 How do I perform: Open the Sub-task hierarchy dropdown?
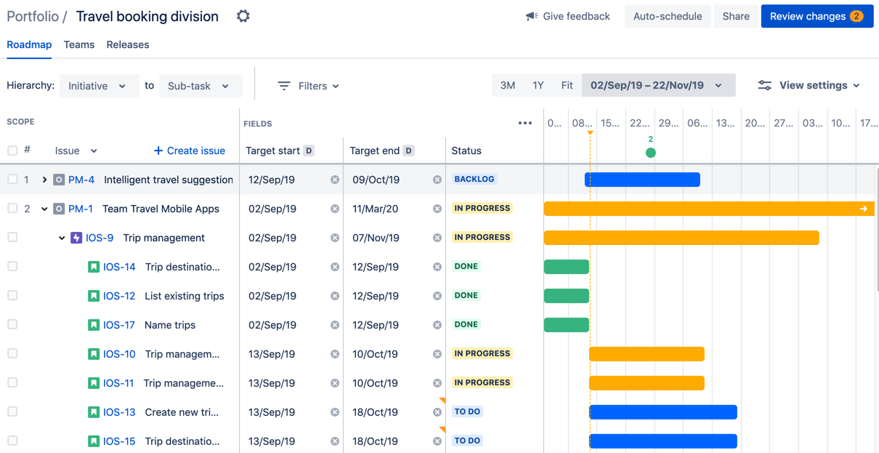click(200, 86)
